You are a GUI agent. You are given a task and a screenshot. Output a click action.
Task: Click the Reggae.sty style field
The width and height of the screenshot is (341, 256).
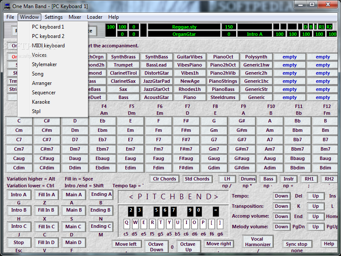point(184,27)
